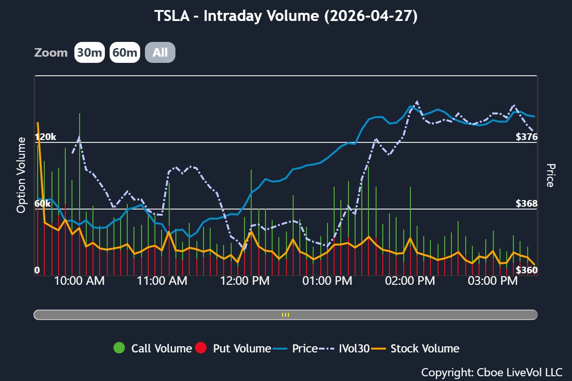Click the Price legend label
This screenshot has height=381, width=572.
305,348
